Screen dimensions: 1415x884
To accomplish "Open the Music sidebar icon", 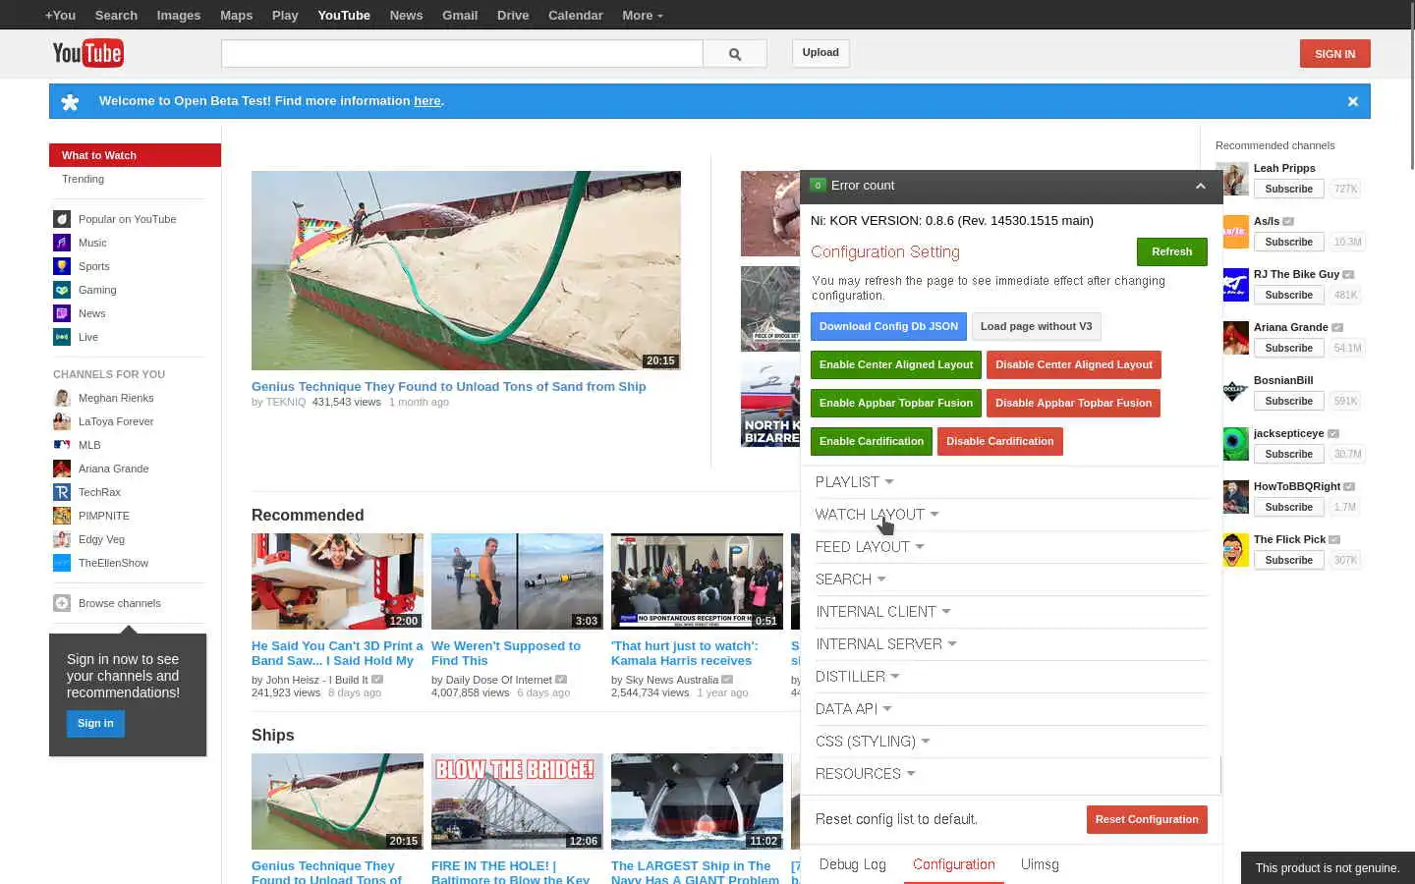I will pyautogui.click(x=62, y=243).
